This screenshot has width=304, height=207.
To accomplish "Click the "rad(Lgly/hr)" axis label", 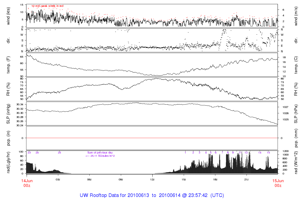I will [x=8, y=162].
